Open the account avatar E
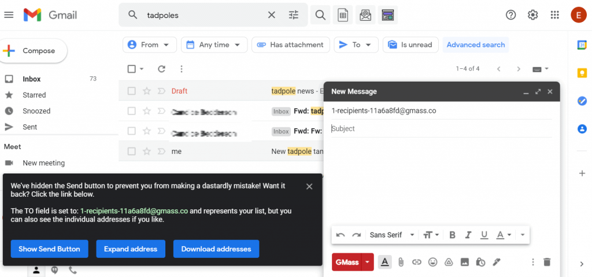592x277 pixels. (579, 14)
